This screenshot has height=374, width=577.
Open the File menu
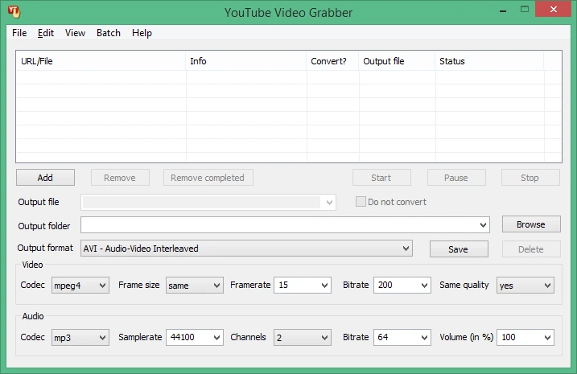pos(19,33)
